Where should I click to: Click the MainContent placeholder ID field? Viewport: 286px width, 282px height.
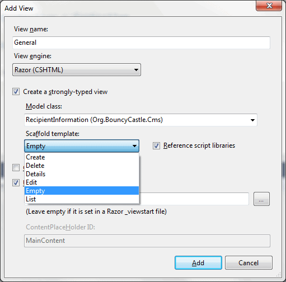point(147,241)
